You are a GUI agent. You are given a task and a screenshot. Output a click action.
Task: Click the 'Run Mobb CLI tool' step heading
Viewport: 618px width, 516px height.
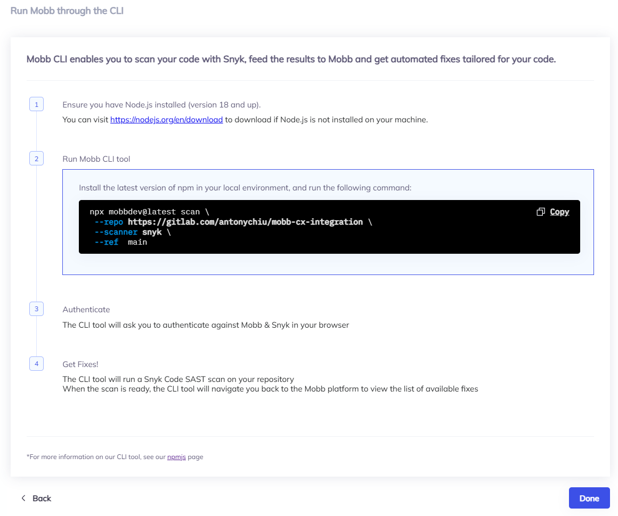click(96, 159)
